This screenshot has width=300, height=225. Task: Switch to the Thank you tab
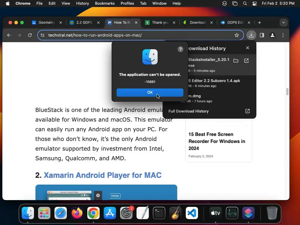coord(160,23)
